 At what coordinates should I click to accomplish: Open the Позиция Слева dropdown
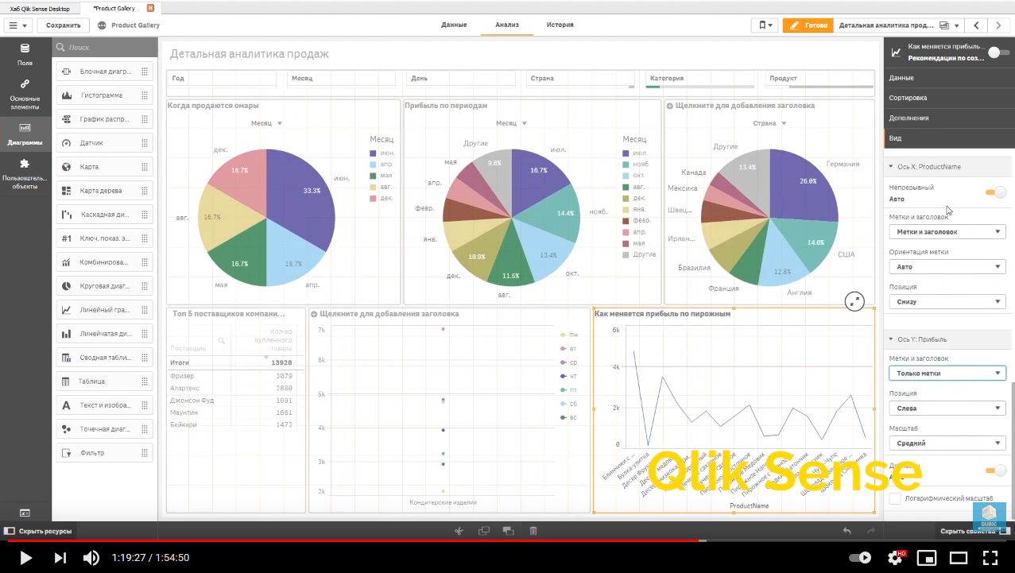pos(947,408)
